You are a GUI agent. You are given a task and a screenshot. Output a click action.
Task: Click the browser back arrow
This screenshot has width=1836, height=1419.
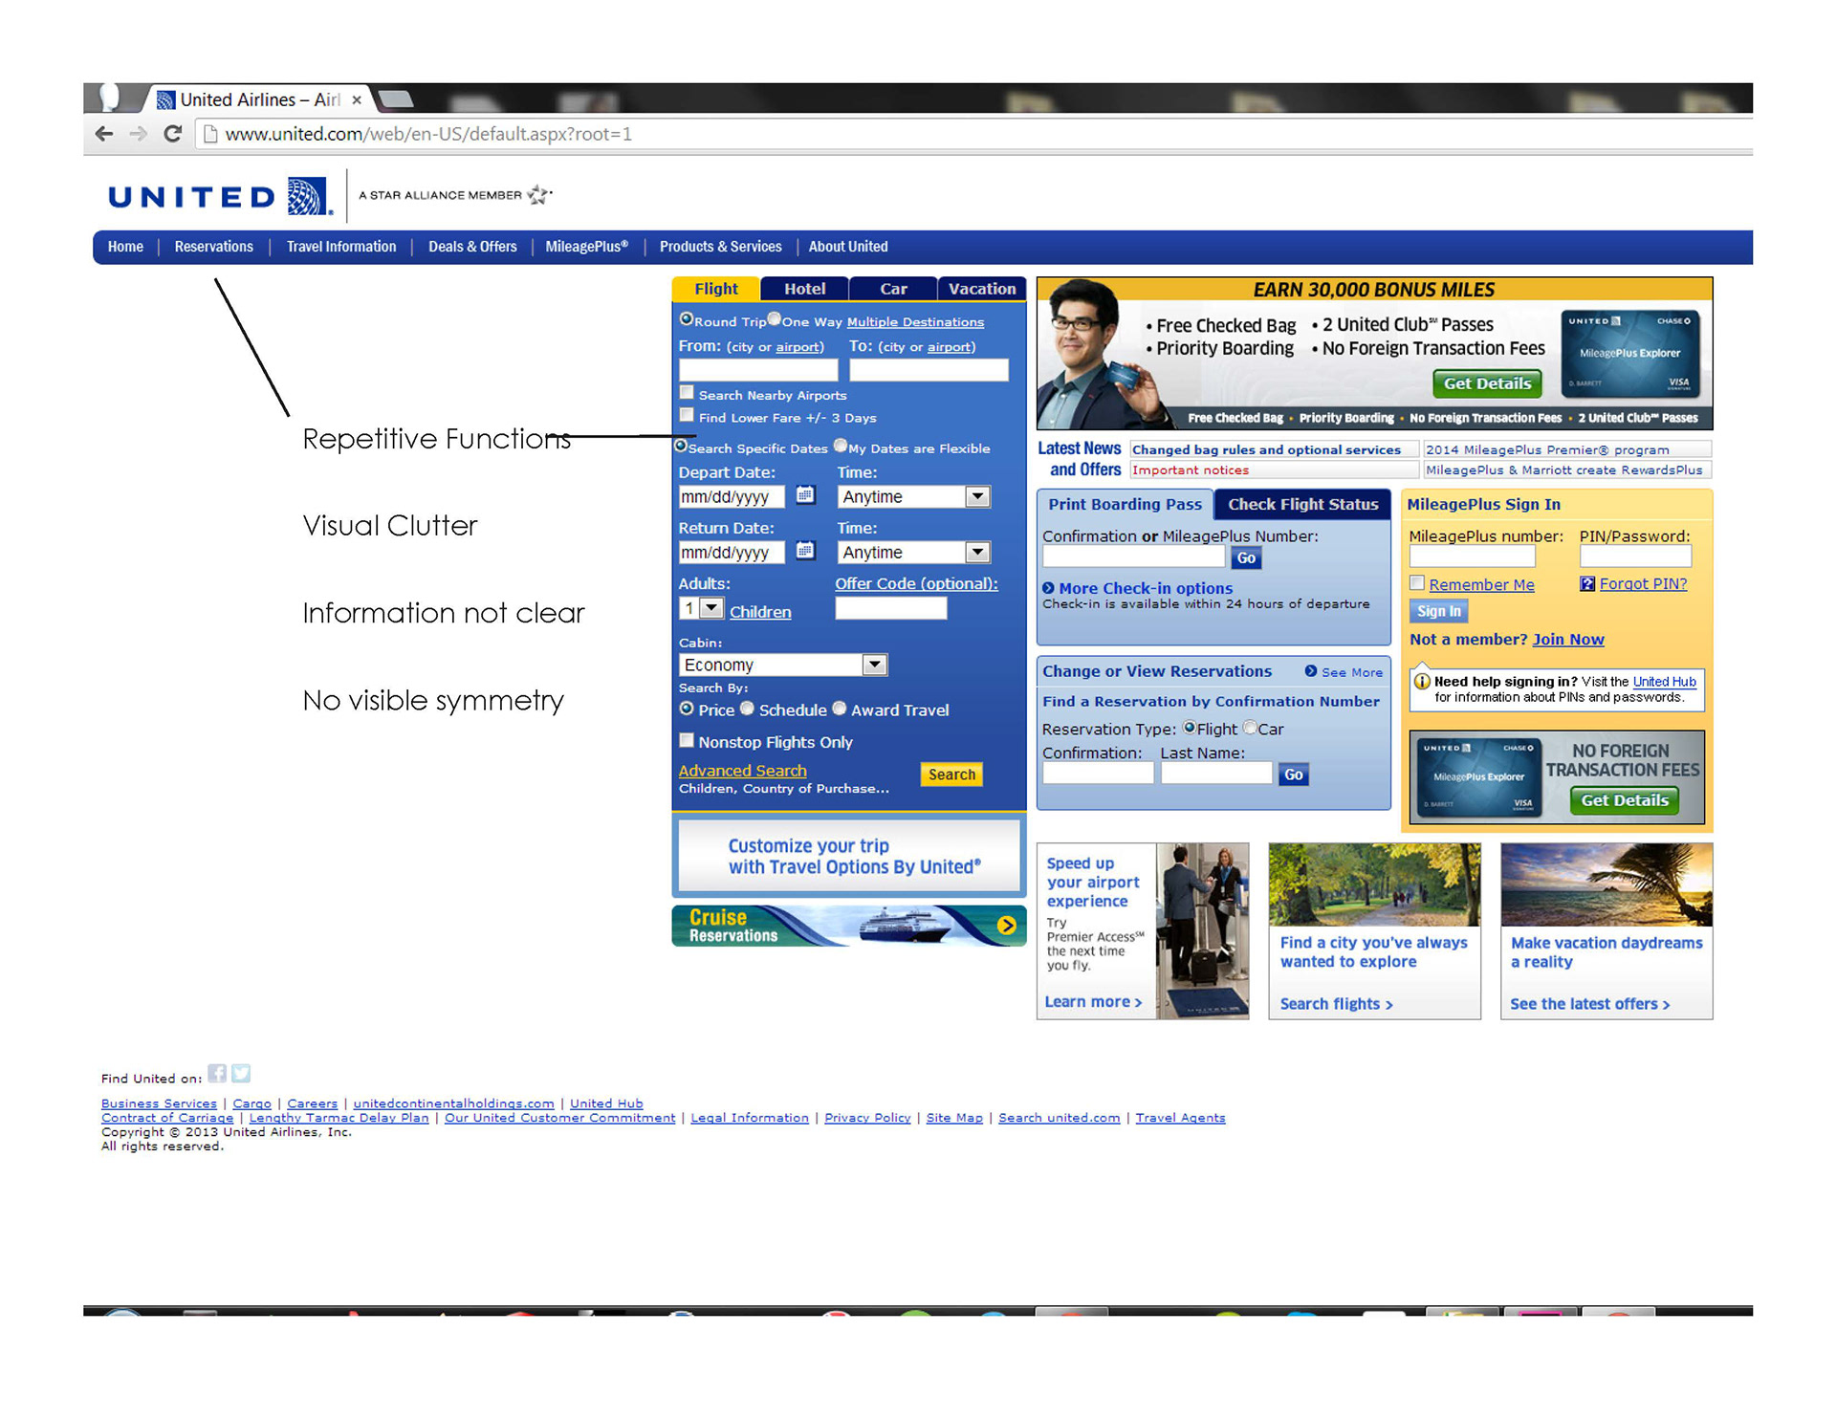(x=104, y=134)
